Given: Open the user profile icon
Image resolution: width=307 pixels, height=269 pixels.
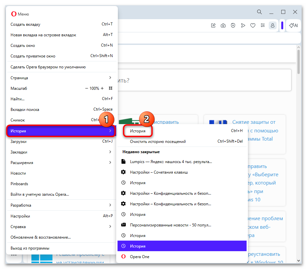Looking at the screenshot, I should (273, 25).
